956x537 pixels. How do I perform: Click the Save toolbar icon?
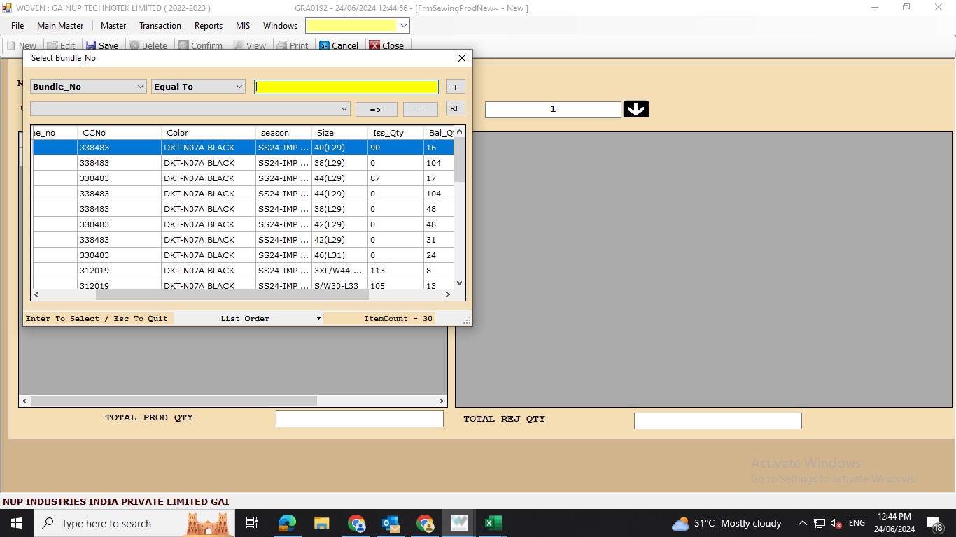[x=92, y=45]
